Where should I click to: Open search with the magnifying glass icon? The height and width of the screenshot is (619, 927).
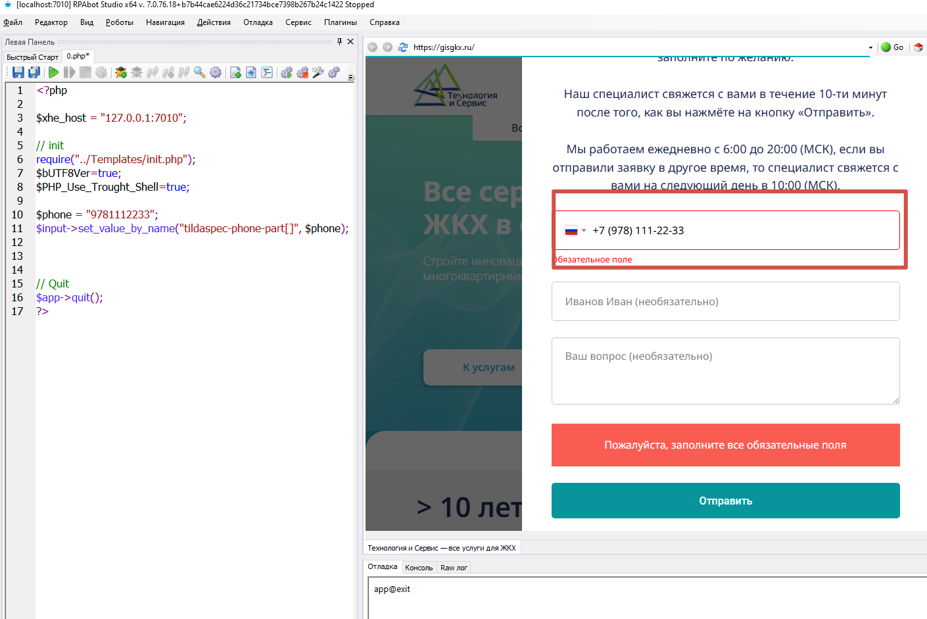[x=200, y=72]
